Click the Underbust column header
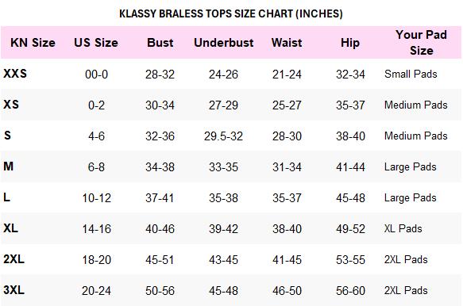This screenshot has width=463, height=306. point(223,43)
